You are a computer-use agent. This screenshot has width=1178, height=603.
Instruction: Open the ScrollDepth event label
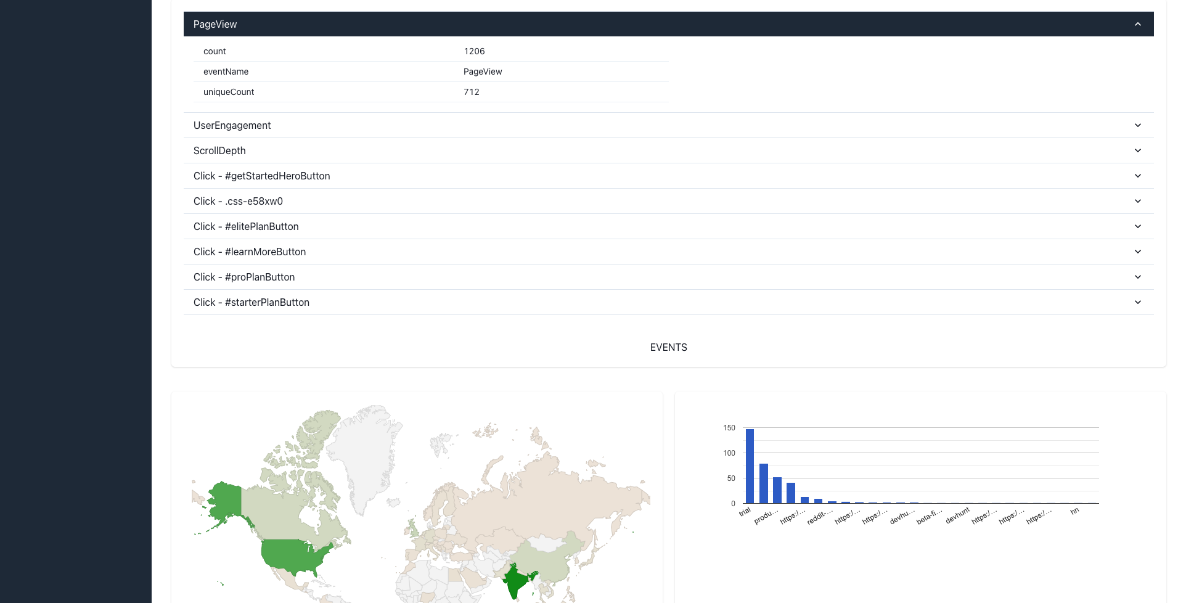pos(219,150)
